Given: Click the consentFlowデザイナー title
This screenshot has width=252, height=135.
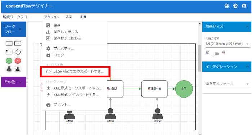Looking at the screenshot, I should [30, 6].
